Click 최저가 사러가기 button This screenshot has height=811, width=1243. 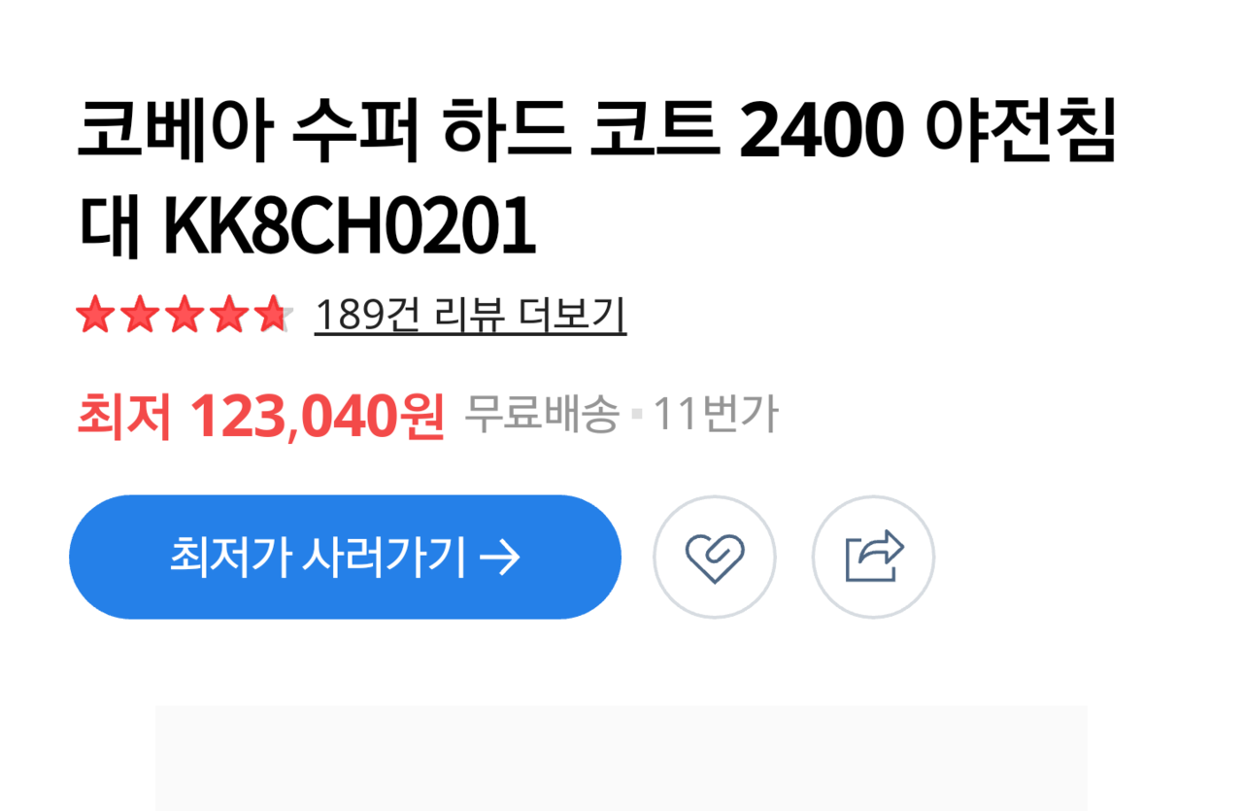pyautogui.click(x=345, y=557)
